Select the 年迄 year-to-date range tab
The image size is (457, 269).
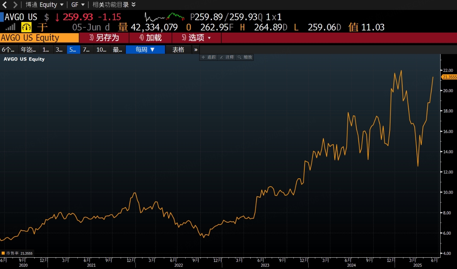[x=28, y=50]
